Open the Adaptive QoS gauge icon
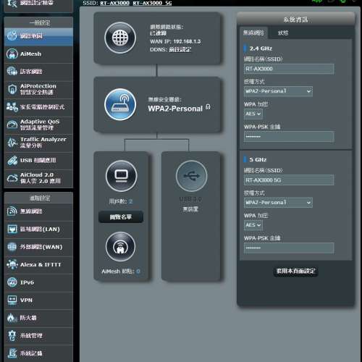 (12, 125)
